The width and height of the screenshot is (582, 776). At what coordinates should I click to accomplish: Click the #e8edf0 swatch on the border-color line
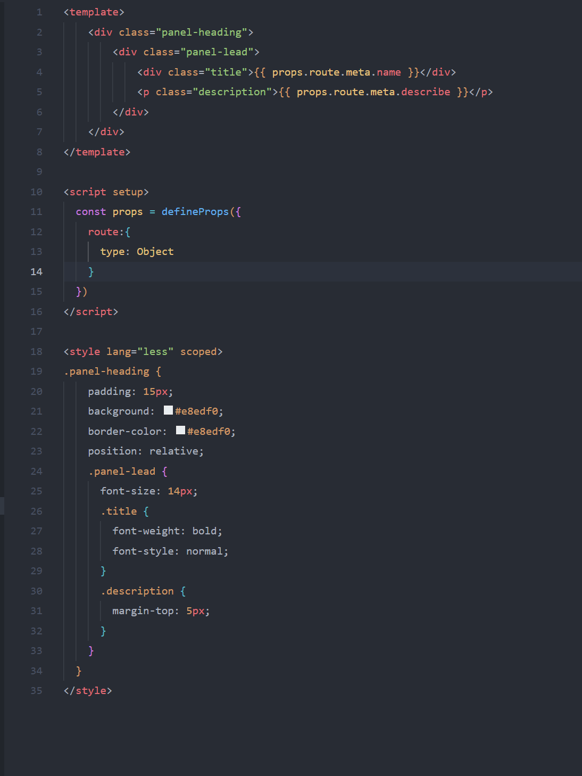pyautogui.click(x=181, y=430)
